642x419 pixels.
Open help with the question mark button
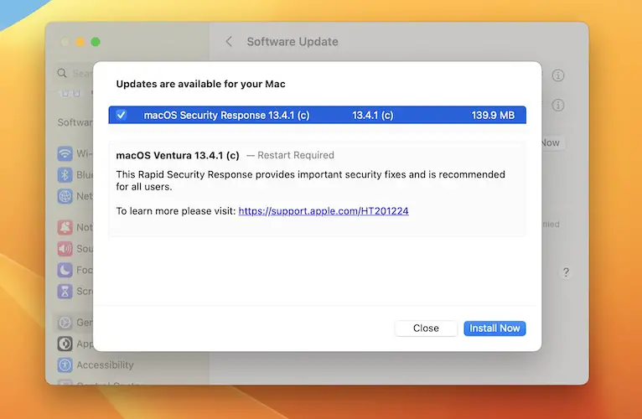tap(566, 272)
